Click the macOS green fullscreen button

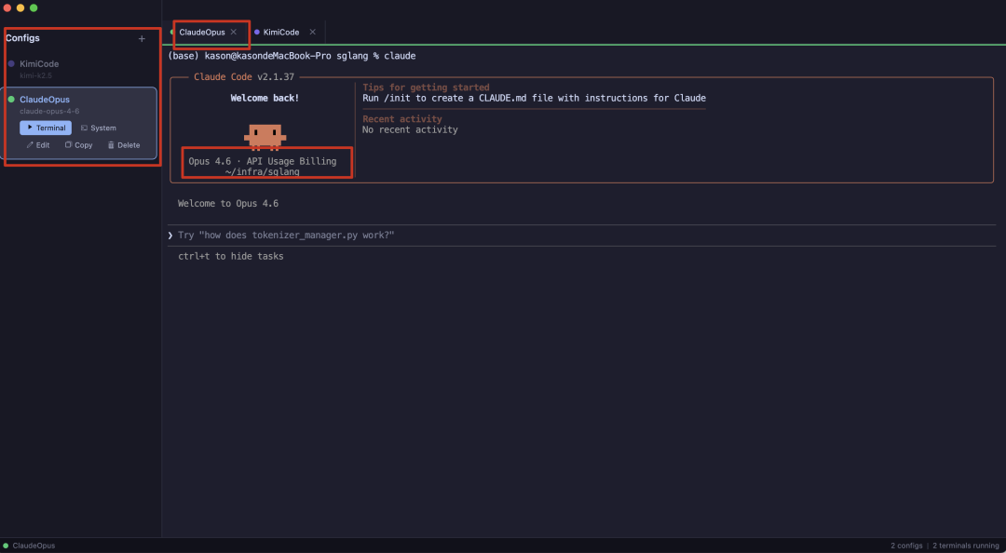[34, 7]
